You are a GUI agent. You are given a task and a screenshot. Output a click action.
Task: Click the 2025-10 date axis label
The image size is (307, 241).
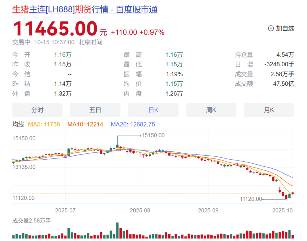[x=282, y=211]
